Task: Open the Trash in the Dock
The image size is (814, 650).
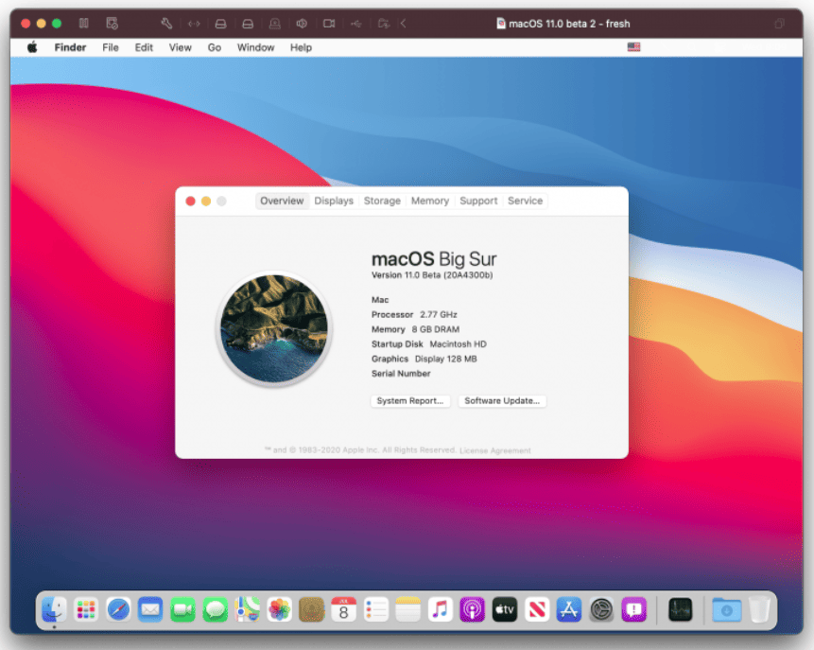Action: (x=759, y=609)
